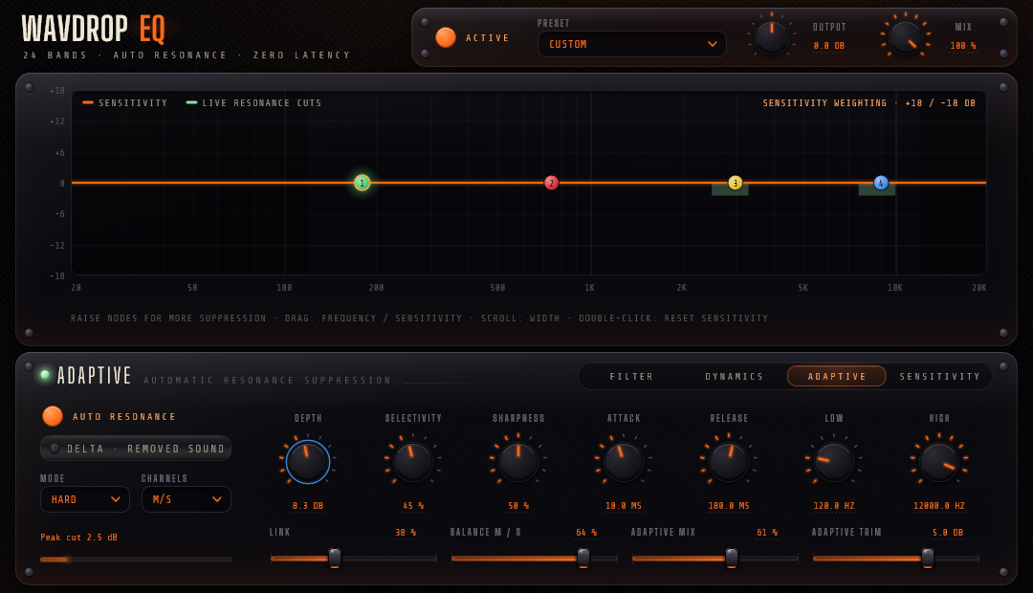Select red EQ node 2
This screenshot has width=1033, height=593.
[552, 183]
